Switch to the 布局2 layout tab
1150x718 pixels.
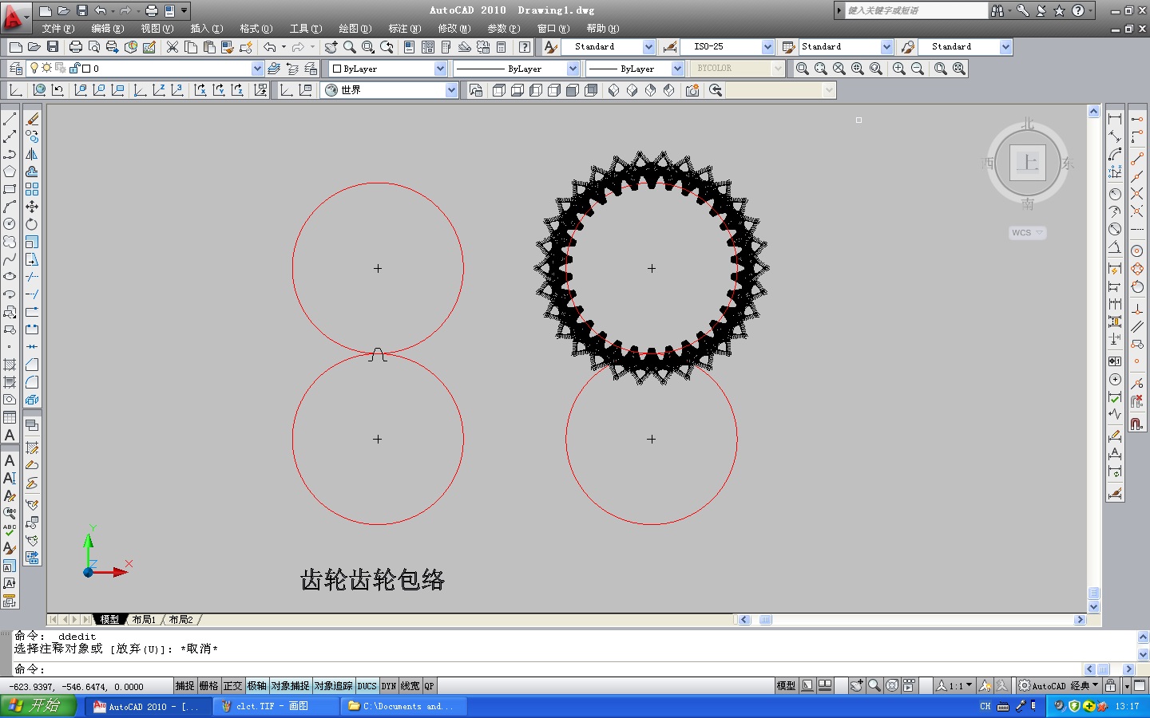point(181,620)
